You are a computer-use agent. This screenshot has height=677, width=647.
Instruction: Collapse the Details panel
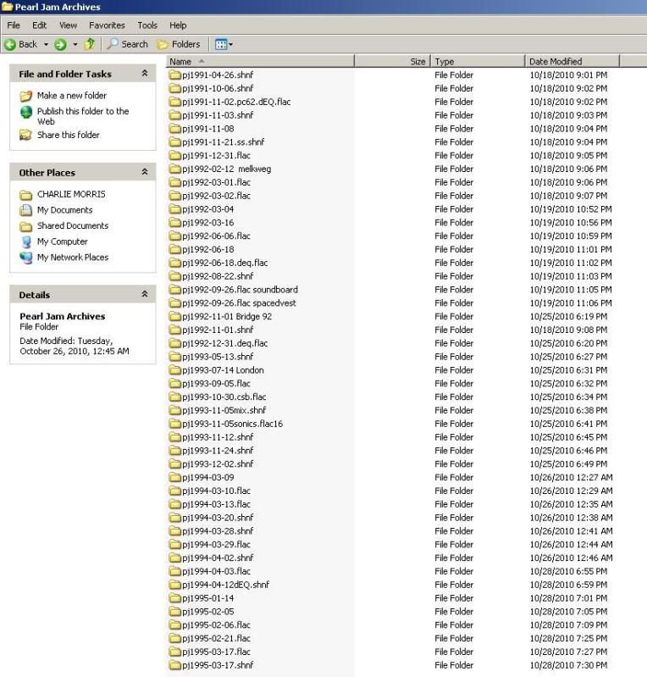145,295
